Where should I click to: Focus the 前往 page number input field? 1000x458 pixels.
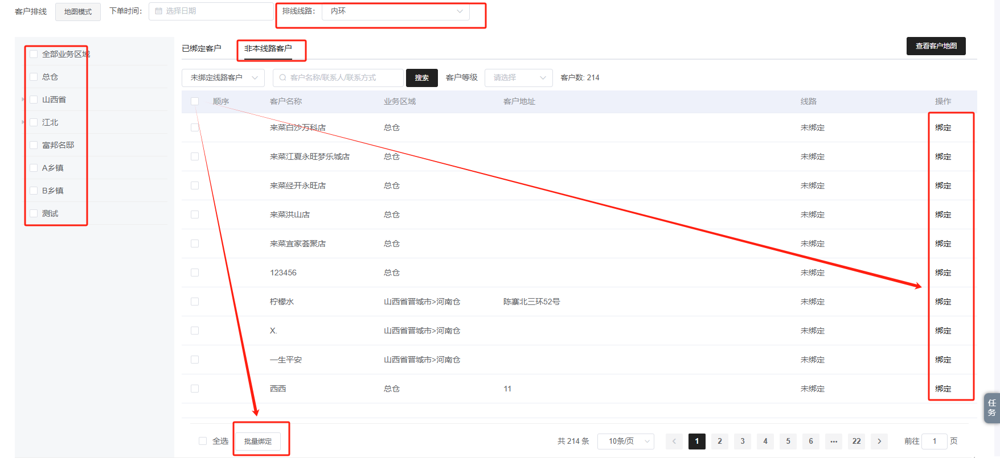(x=934, y=442)
